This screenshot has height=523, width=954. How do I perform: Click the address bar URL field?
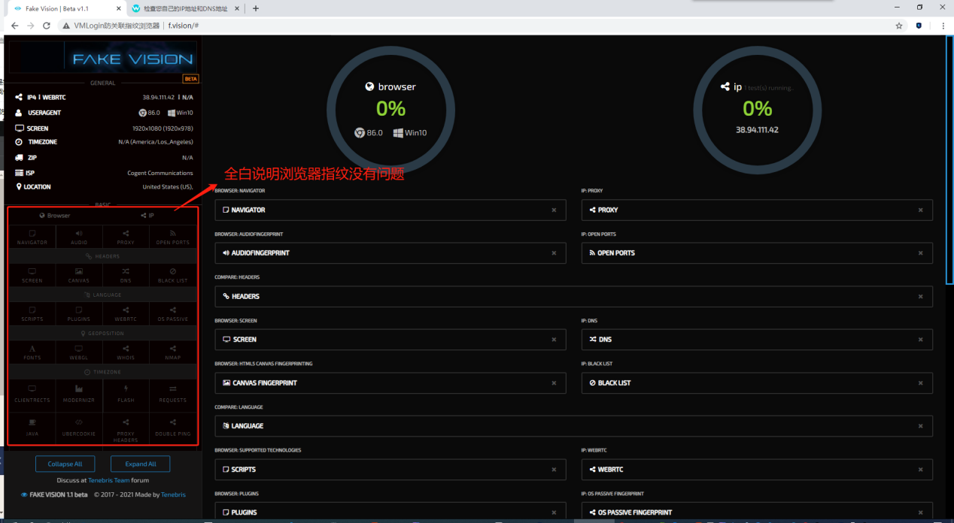[x=482, y=26]
